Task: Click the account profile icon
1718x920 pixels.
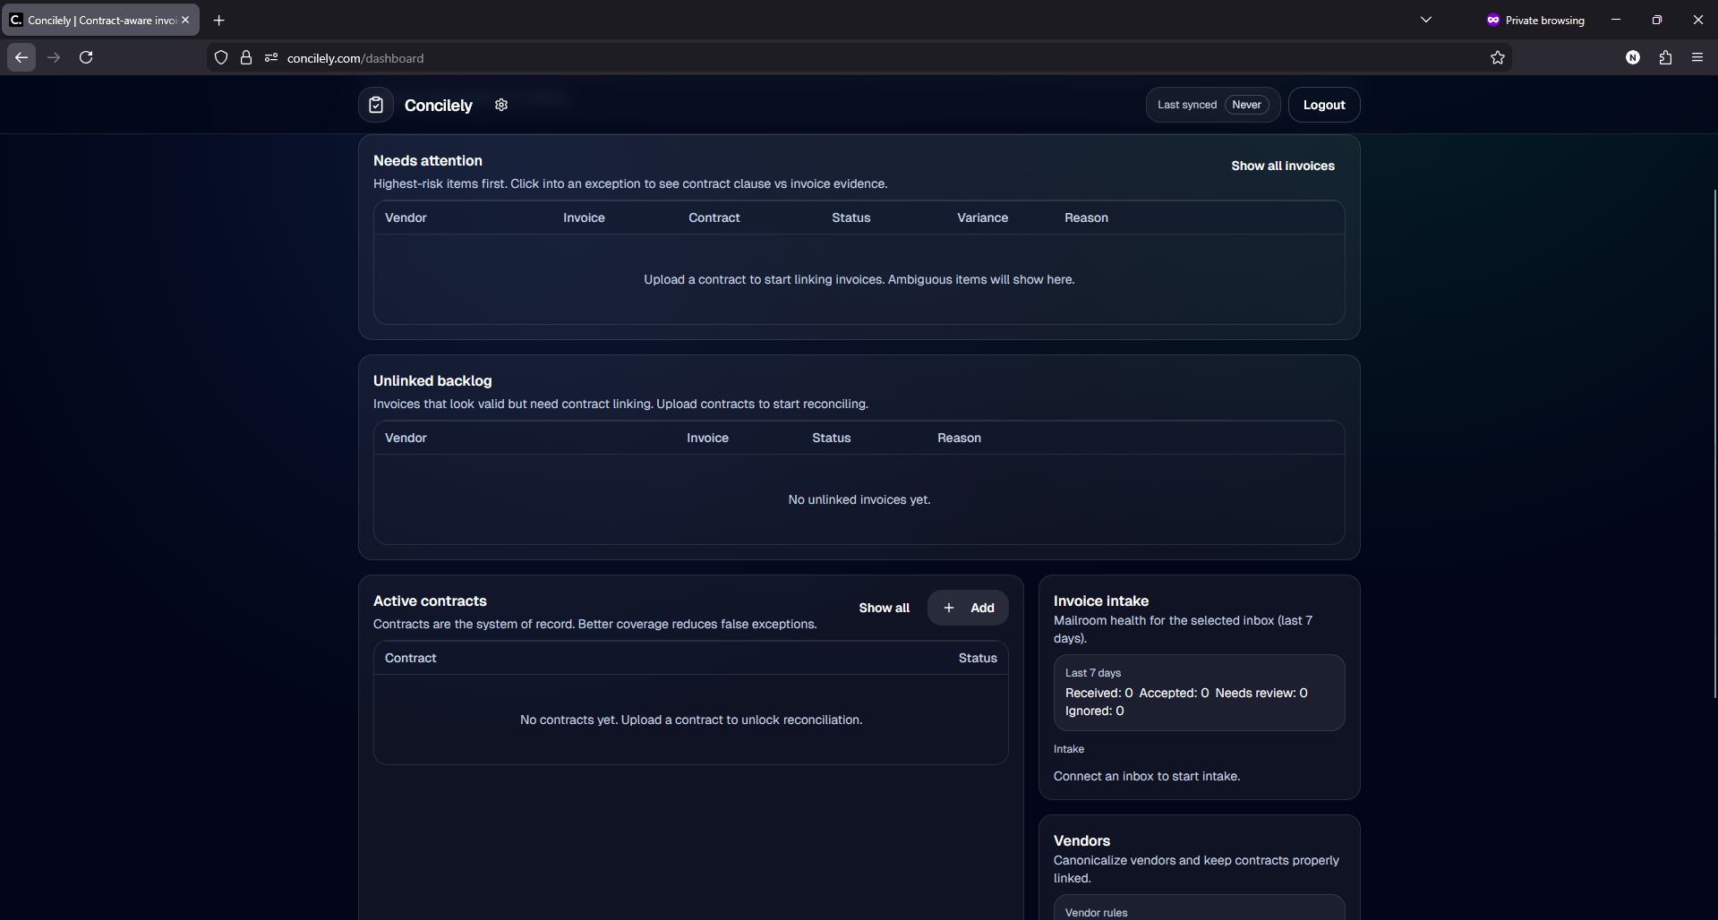Action: tap(1632, 57)
